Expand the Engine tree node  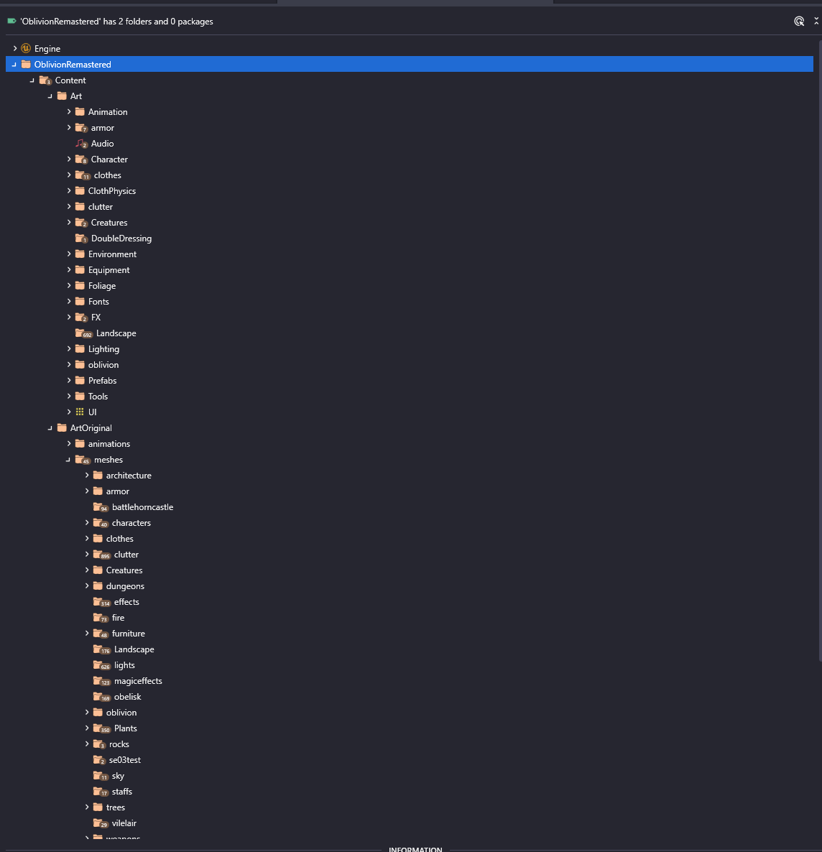pyautogui.click(x=14, y=48)
